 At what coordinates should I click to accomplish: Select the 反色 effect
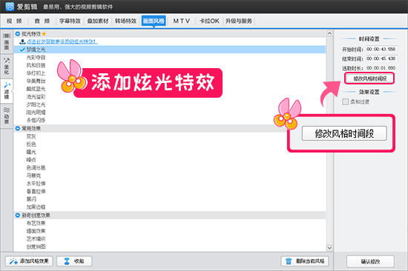[31, 144]
